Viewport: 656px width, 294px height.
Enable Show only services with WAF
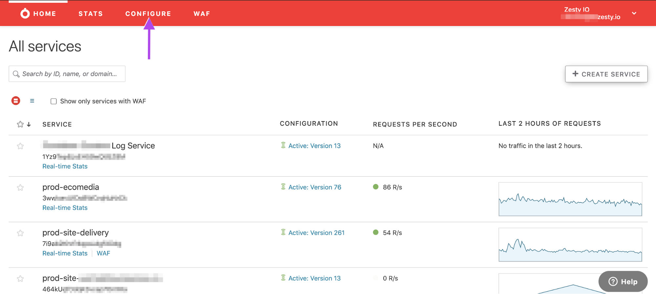click(x=53, y=101)
